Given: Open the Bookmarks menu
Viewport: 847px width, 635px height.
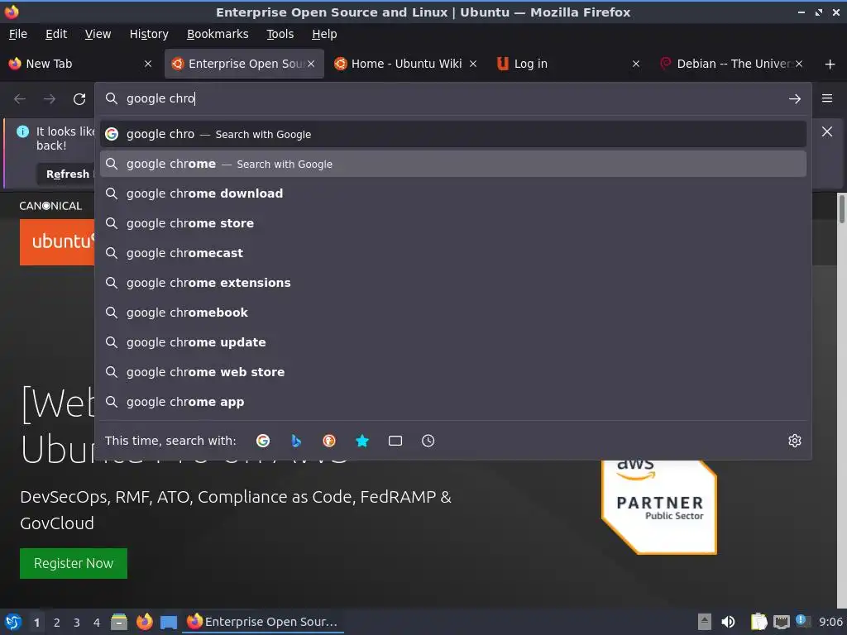Looking at the screenshot, I should pyautogui.click(x=218, y=34).
